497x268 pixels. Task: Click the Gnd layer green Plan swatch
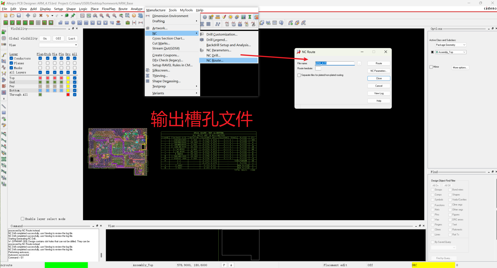tap(40, 82)
